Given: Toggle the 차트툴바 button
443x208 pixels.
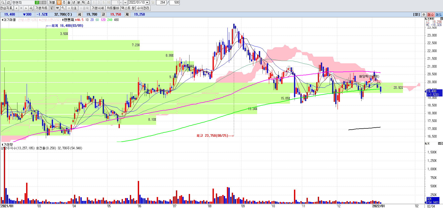Looking at the screenshot, I should 113,8.
